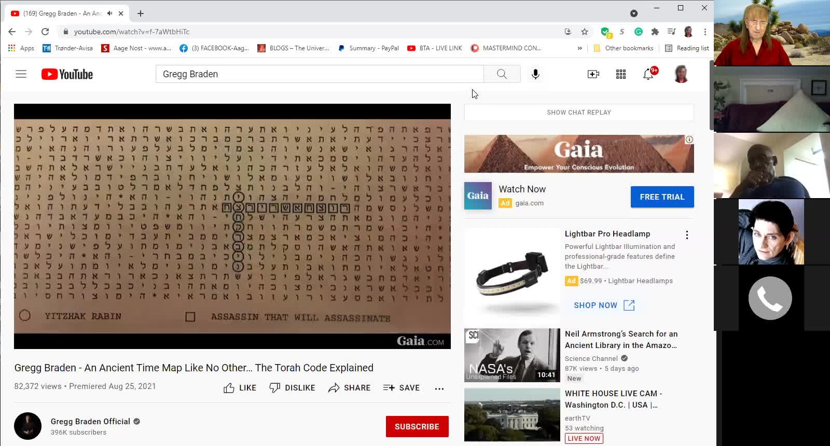Open the Other bookmarks folder
Image resolution: width=830 pixels, height=446 pixels.
(x=623, y=48)
